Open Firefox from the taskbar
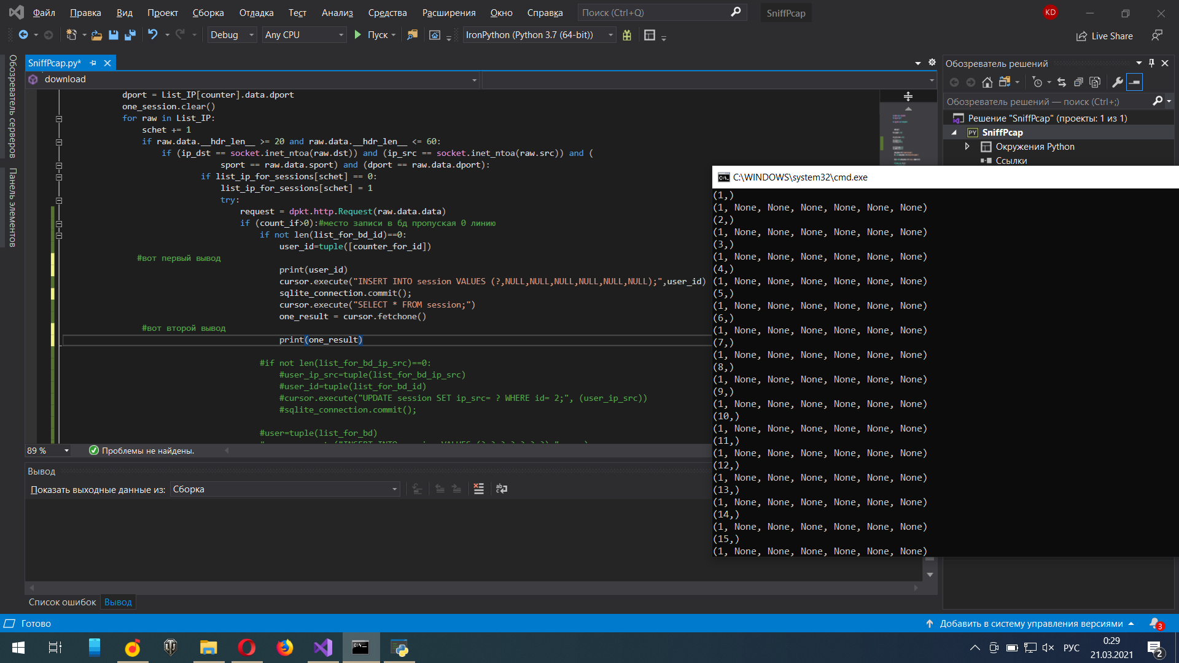This screenshot has height=663, width=1179. 285,648
